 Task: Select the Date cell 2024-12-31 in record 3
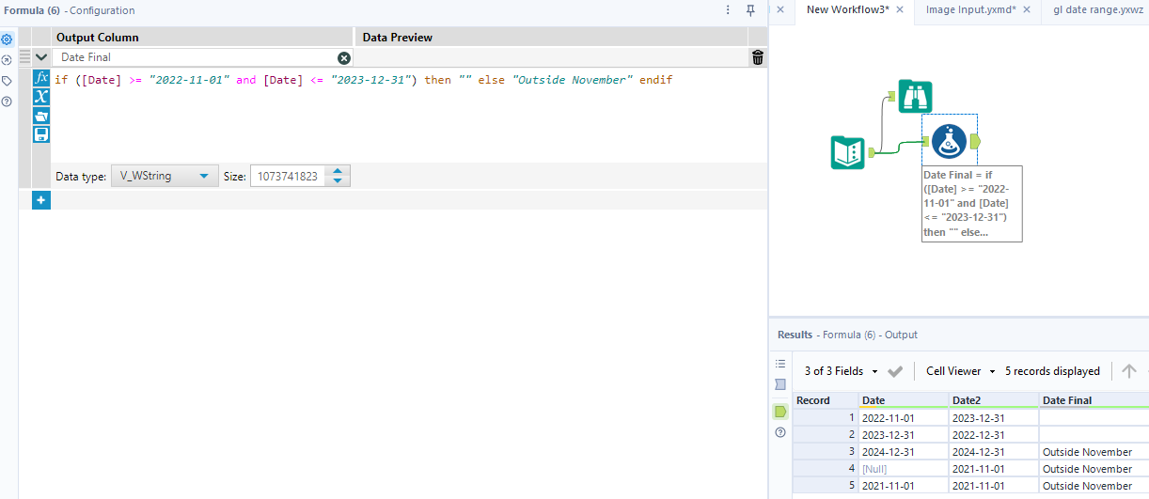click(x=904, y=452)
